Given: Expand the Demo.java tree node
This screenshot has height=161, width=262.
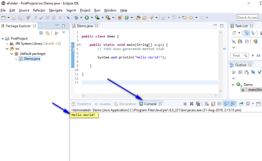Looking at the screenshot, I should click(x=16, y=59).
